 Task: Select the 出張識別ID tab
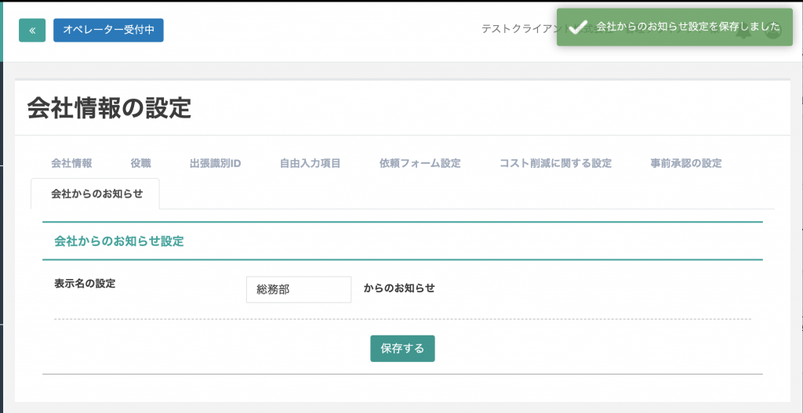click(x=215, y=164)
